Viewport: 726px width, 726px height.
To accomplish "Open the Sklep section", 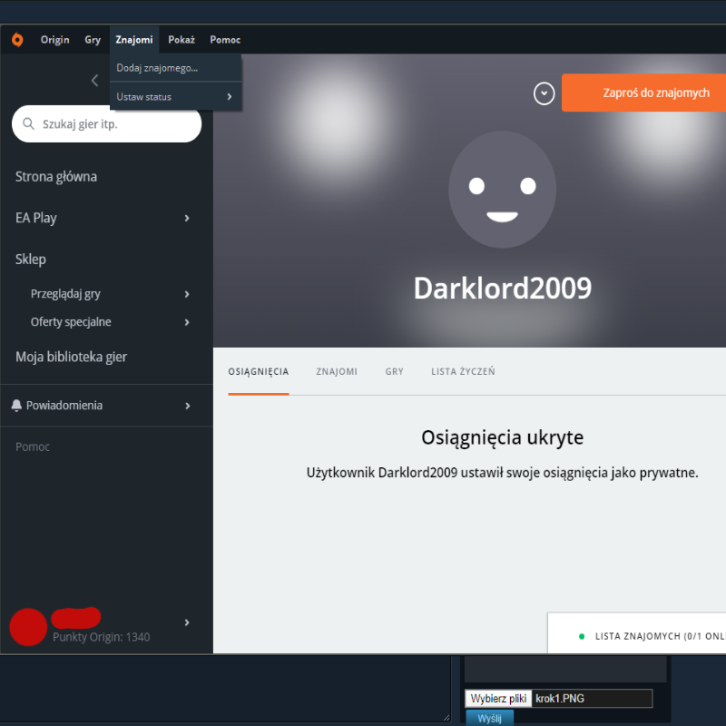I will click(x=31, y=260).
